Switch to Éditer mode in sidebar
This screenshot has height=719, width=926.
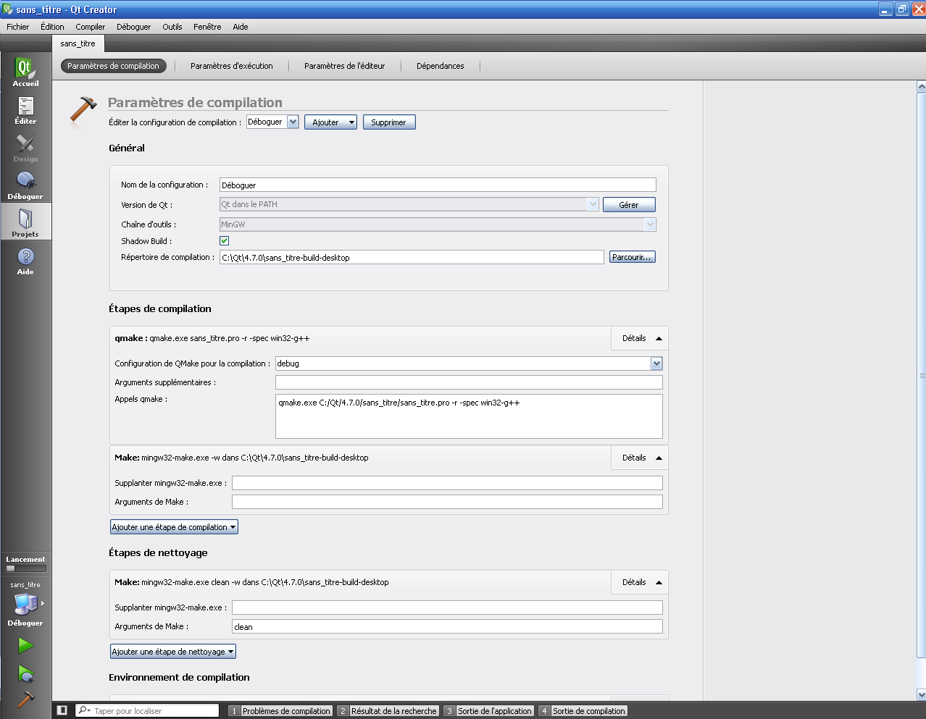(25, 110)
